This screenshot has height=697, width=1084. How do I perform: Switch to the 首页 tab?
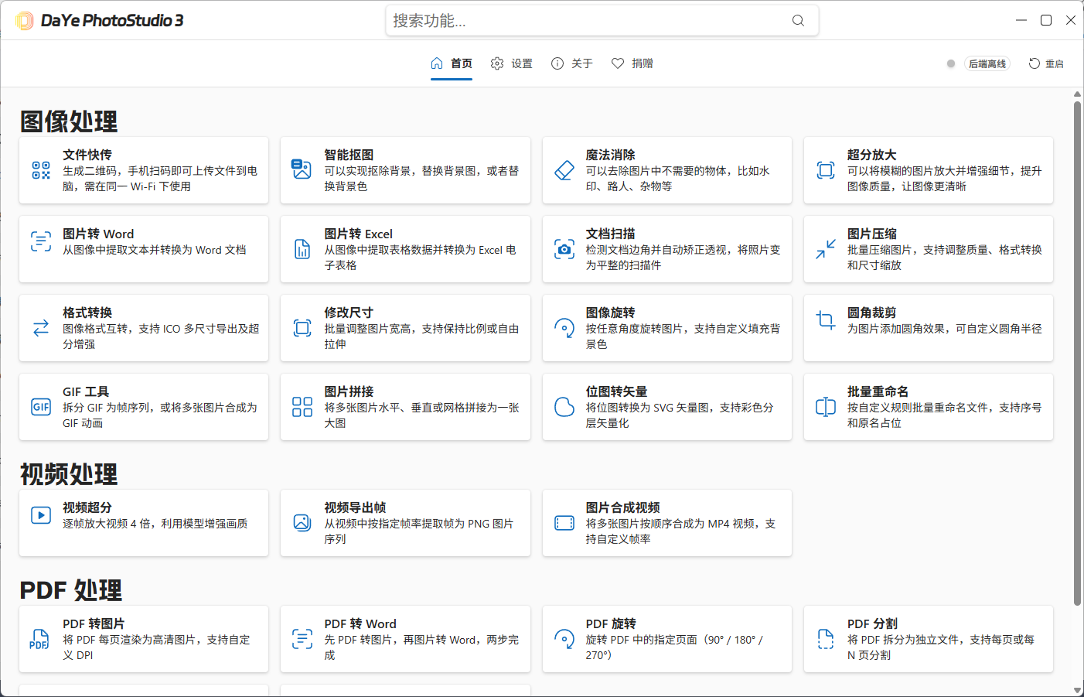point(452,63)
